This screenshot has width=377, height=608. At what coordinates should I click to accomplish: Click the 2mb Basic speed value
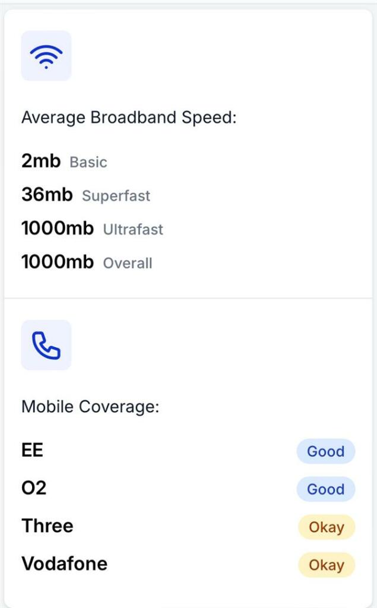(41, 161)
